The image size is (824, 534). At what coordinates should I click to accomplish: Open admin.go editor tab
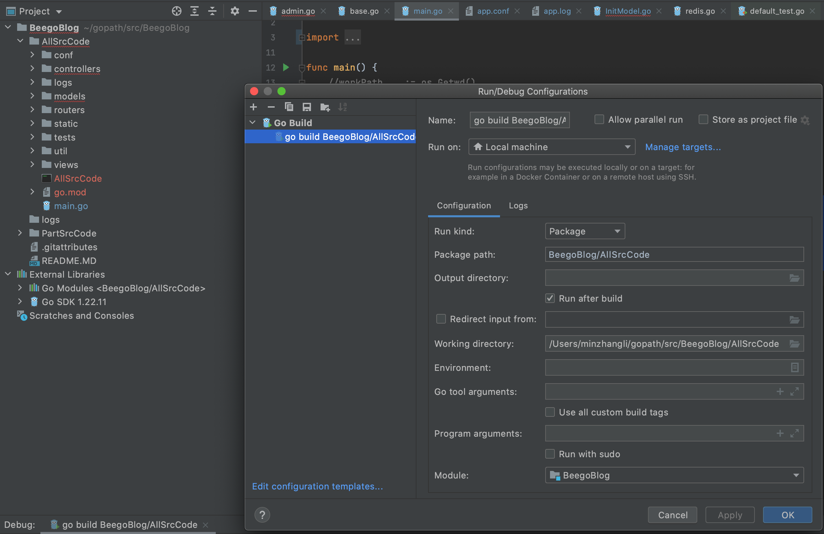[298, 11]
